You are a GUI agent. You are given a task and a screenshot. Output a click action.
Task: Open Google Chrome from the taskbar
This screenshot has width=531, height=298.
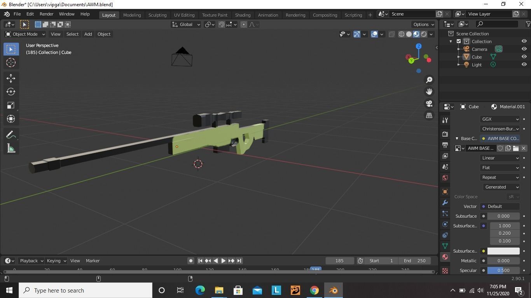(x=314, y=290)
